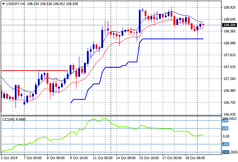Select the CCI 200 level label
238x162 pixels.
[225, 121]
